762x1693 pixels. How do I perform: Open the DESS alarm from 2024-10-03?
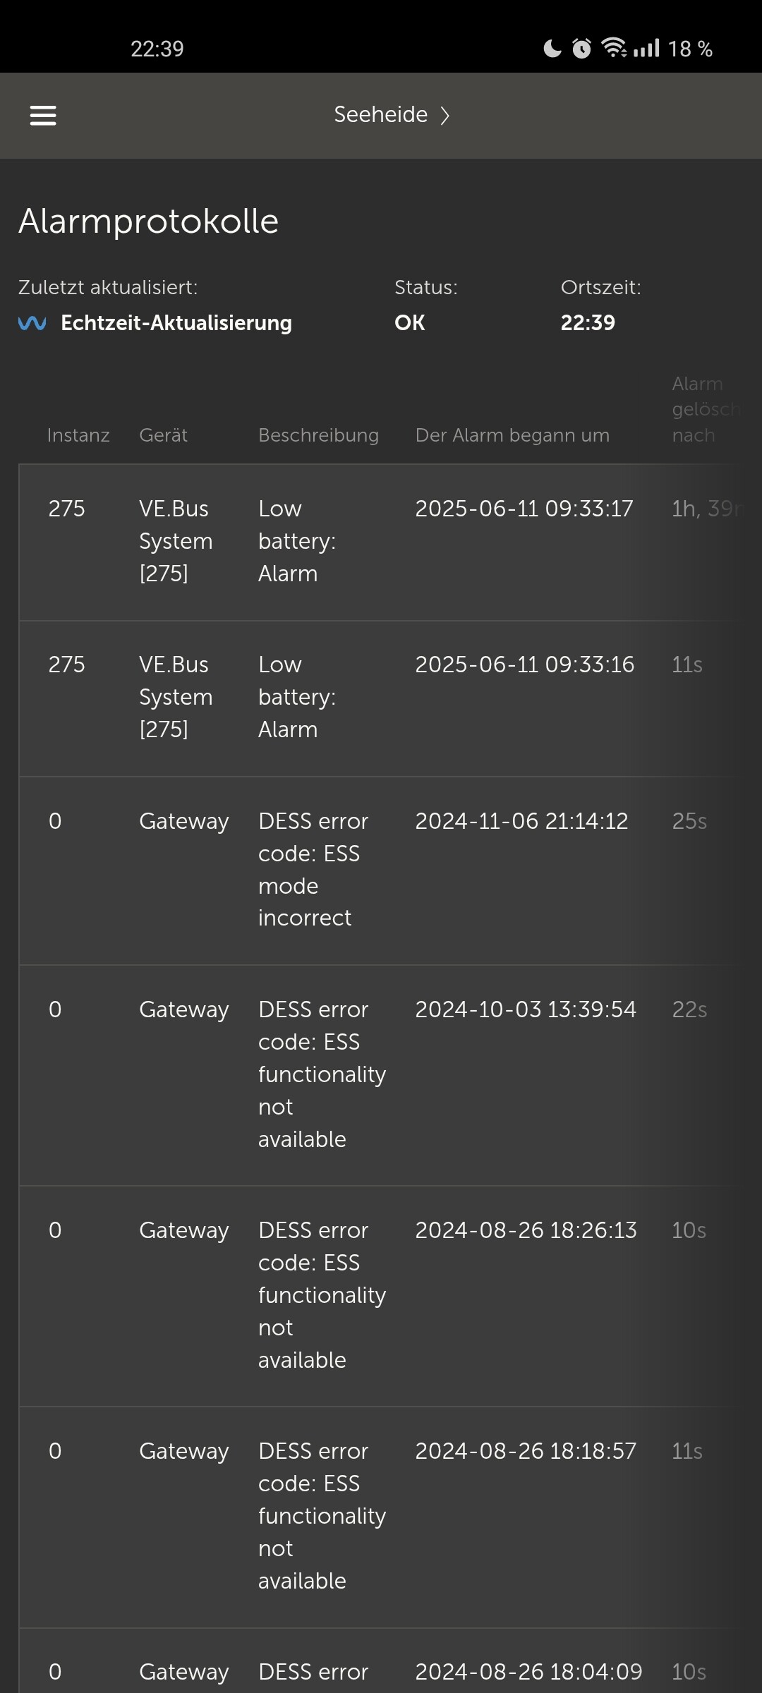381,1075
